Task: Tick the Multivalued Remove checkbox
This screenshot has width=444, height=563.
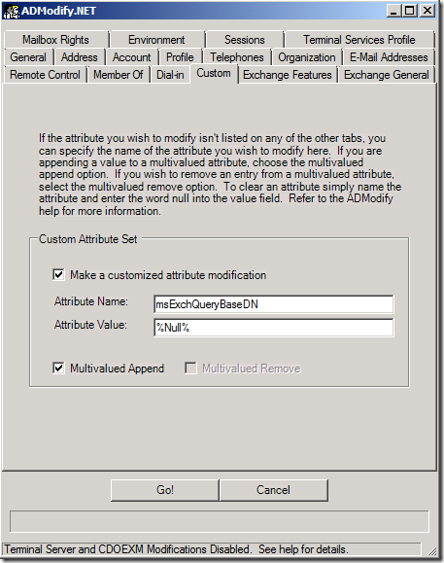Action: (x=190, y=369)
